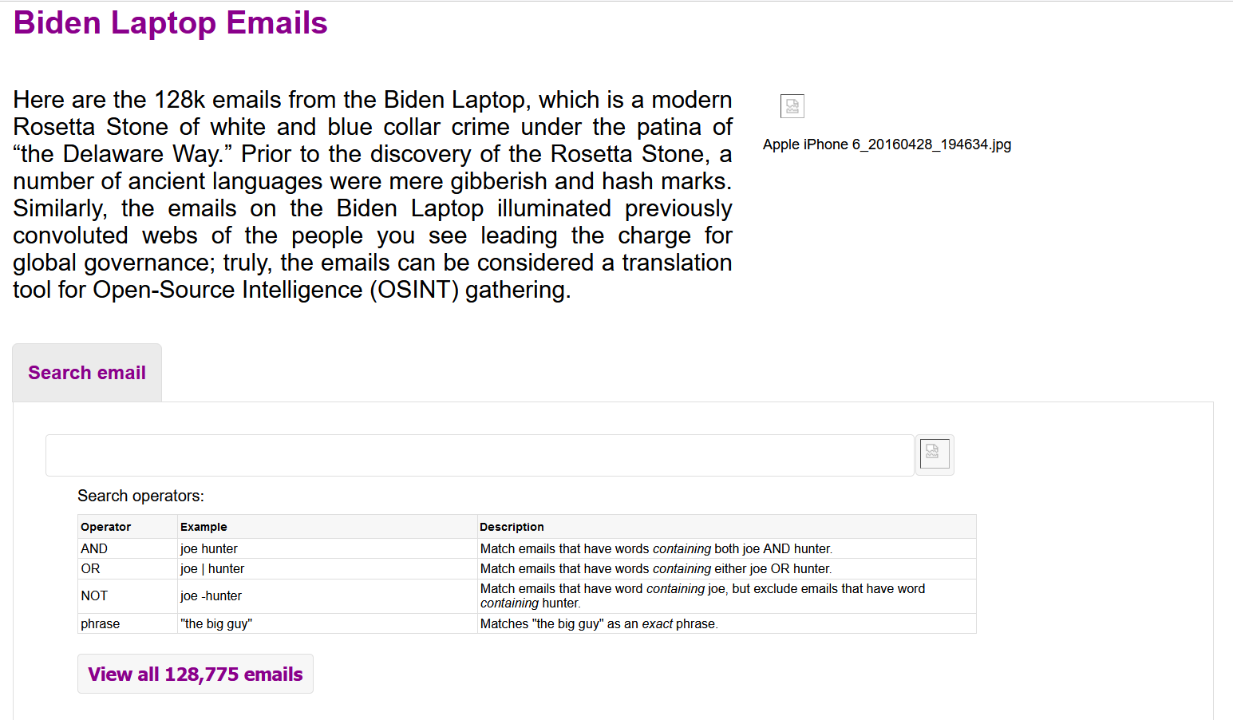The width and height of the screenshot is (1233, 720).
Task: Click the exact phrase match description cell
Action: [x=726, y=623]
